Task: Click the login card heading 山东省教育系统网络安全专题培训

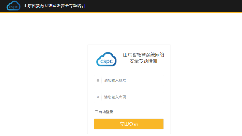Action: tap(144, 58)
